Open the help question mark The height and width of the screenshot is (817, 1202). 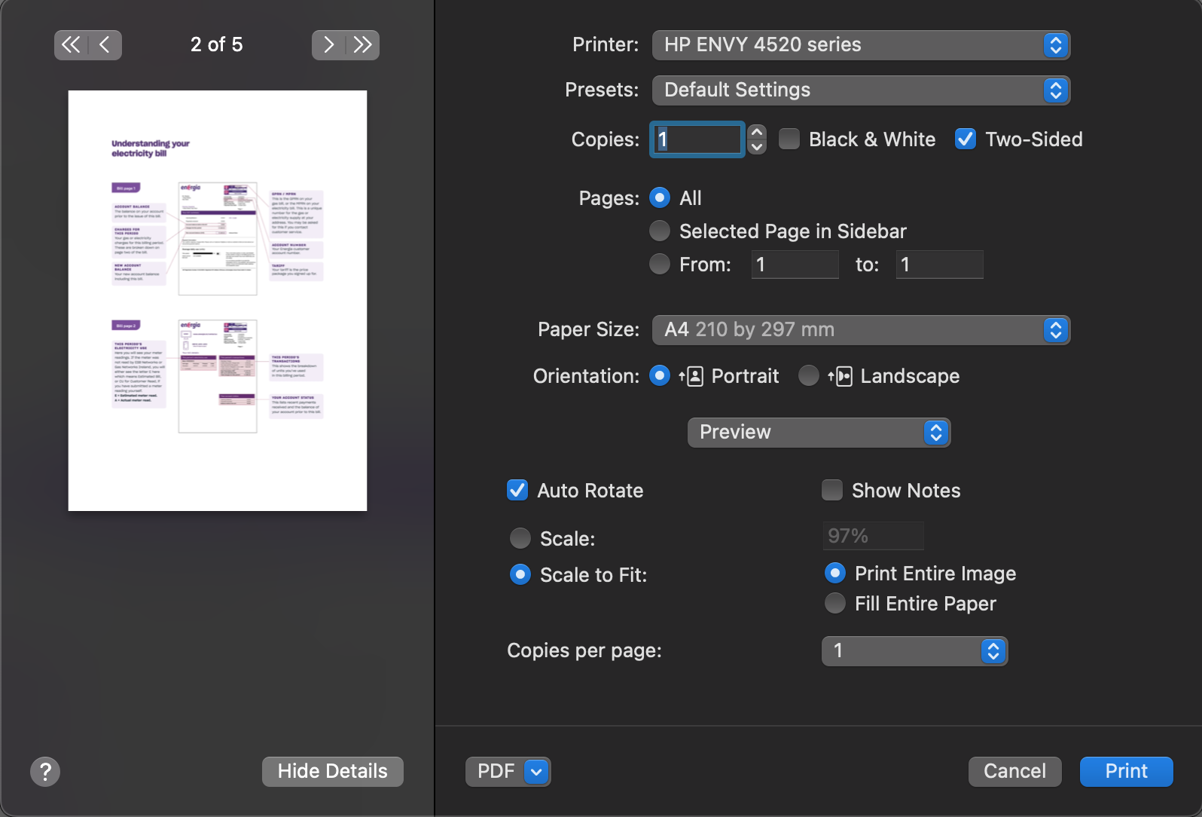pyautogui.click(x=45, y=771)
